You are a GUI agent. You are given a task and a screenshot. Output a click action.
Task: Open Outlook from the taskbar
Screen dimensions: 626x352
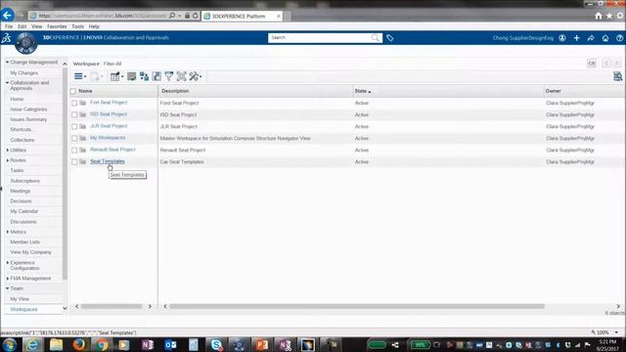click(x=170, y=344)
